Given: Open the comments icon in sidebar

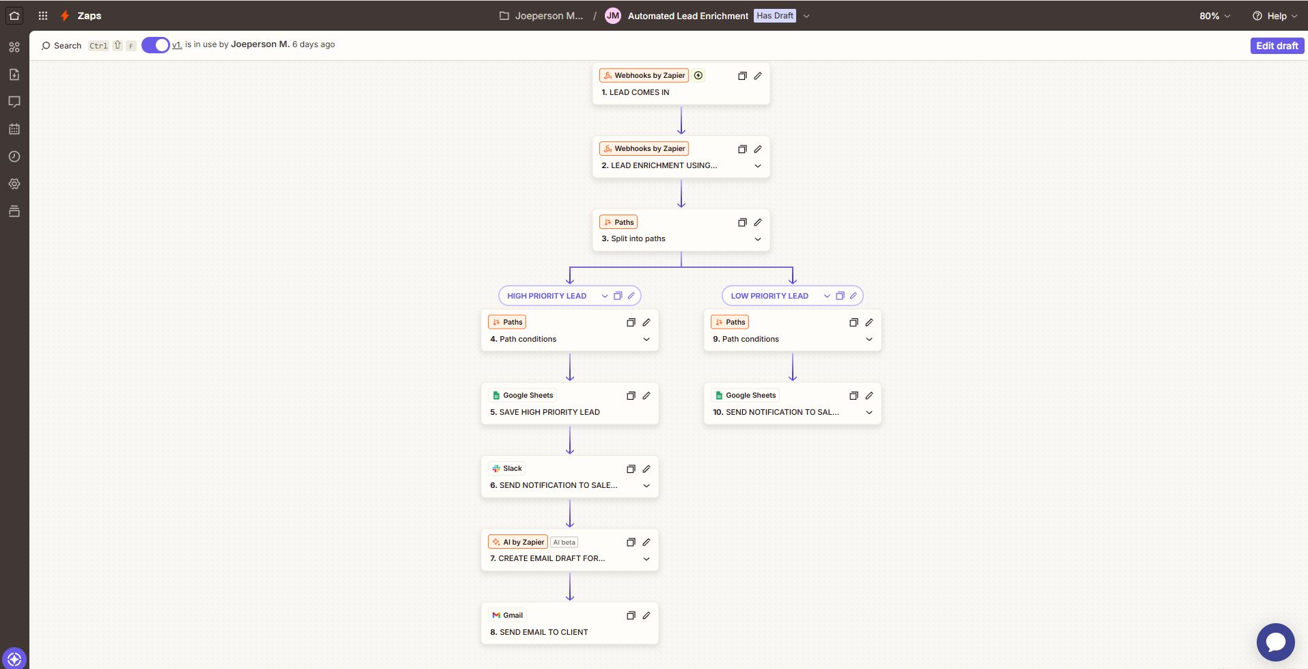Looking at the screenshot, I should coord(14,102).
